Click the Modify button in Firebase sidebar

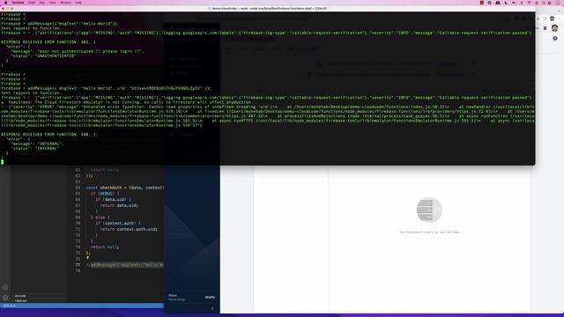click(x=210, y=298)
